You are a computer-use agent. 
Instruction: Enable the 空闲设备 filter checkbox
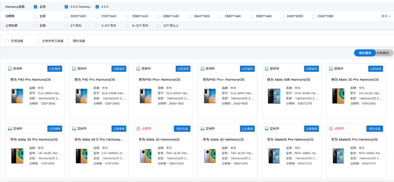click(x=7, y=41)
